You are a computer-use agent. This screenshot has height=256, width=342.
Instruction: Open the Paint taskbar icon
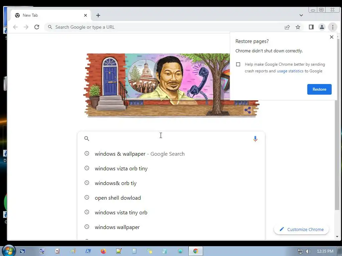click(72, 251)
